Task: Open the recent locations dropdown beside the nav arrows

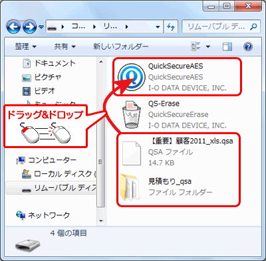Action: (x=41, y=27)
